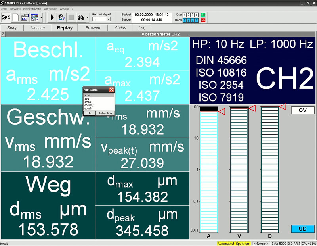
Task: Switch to the Browsen tab
Action: click(x=93, y=28)
